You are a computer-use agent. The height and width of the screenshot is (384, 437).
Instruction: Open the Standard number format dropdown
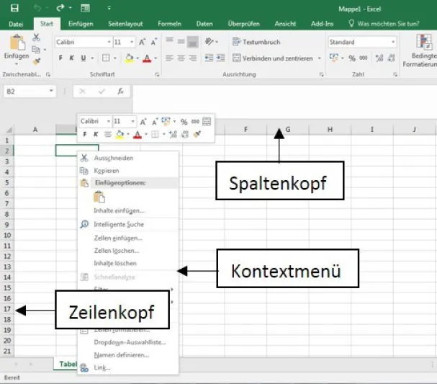(393, 43)
